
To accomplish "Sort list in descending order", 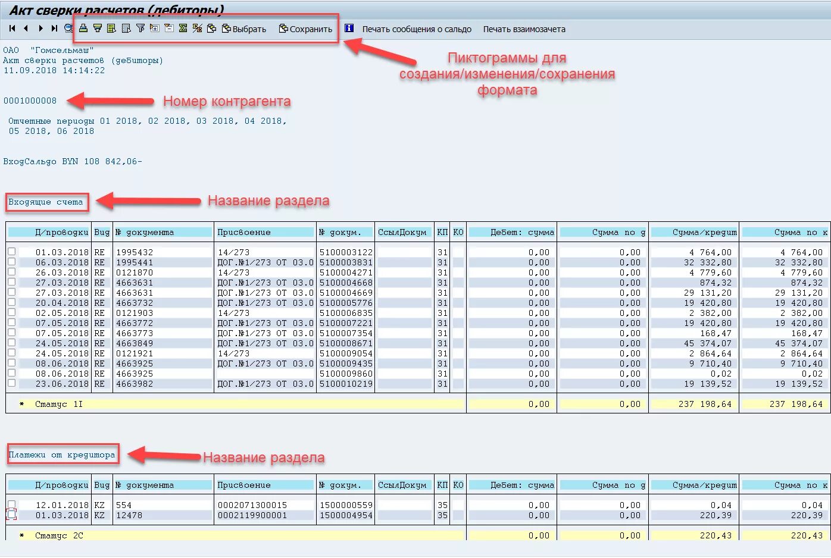I will (97, 28).
